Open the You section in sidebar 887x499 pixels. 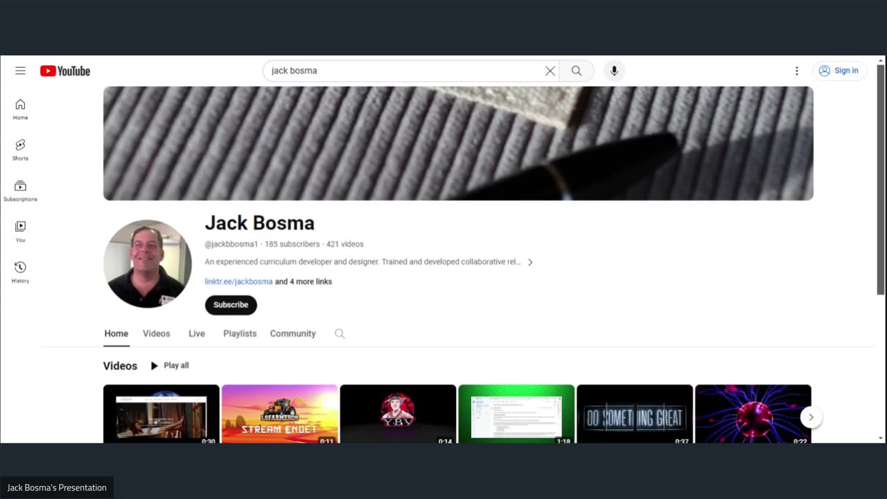(x=20, y=231)
